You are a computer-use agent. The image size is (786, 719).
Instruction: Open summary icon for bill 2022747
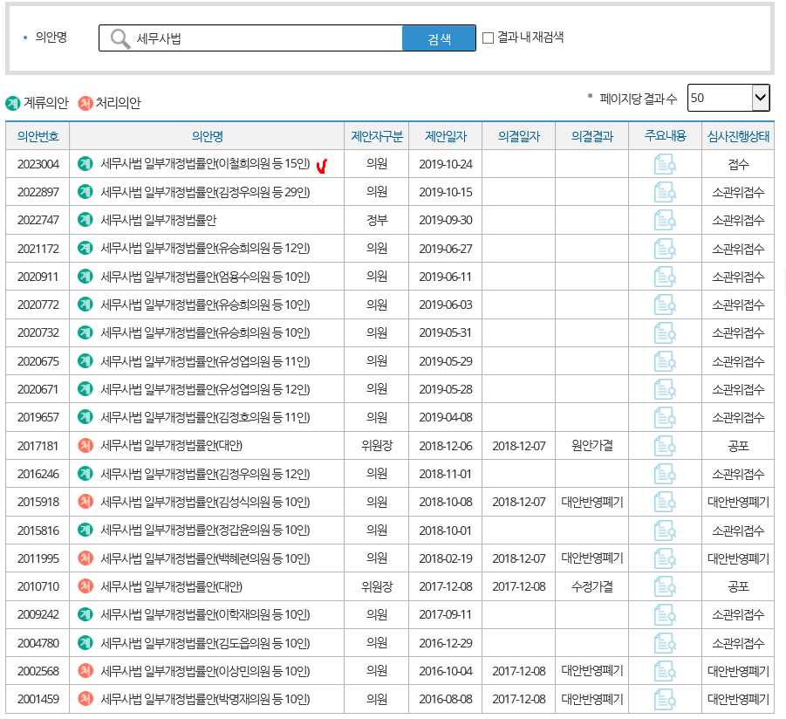[665, 220]
